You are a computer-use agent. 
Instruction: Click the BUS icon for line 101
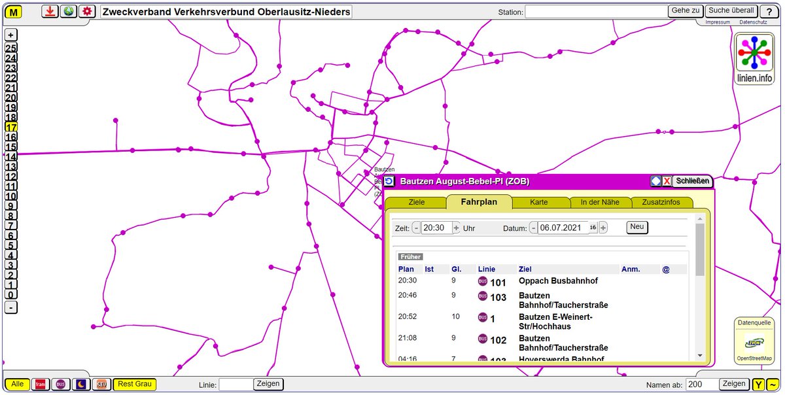[x=483, y=282]
